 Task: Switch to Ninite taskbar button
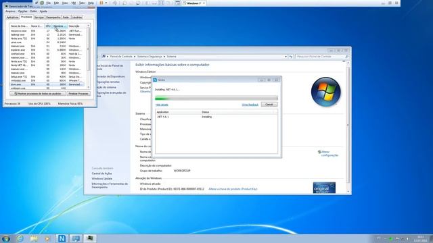click(62, 238)
